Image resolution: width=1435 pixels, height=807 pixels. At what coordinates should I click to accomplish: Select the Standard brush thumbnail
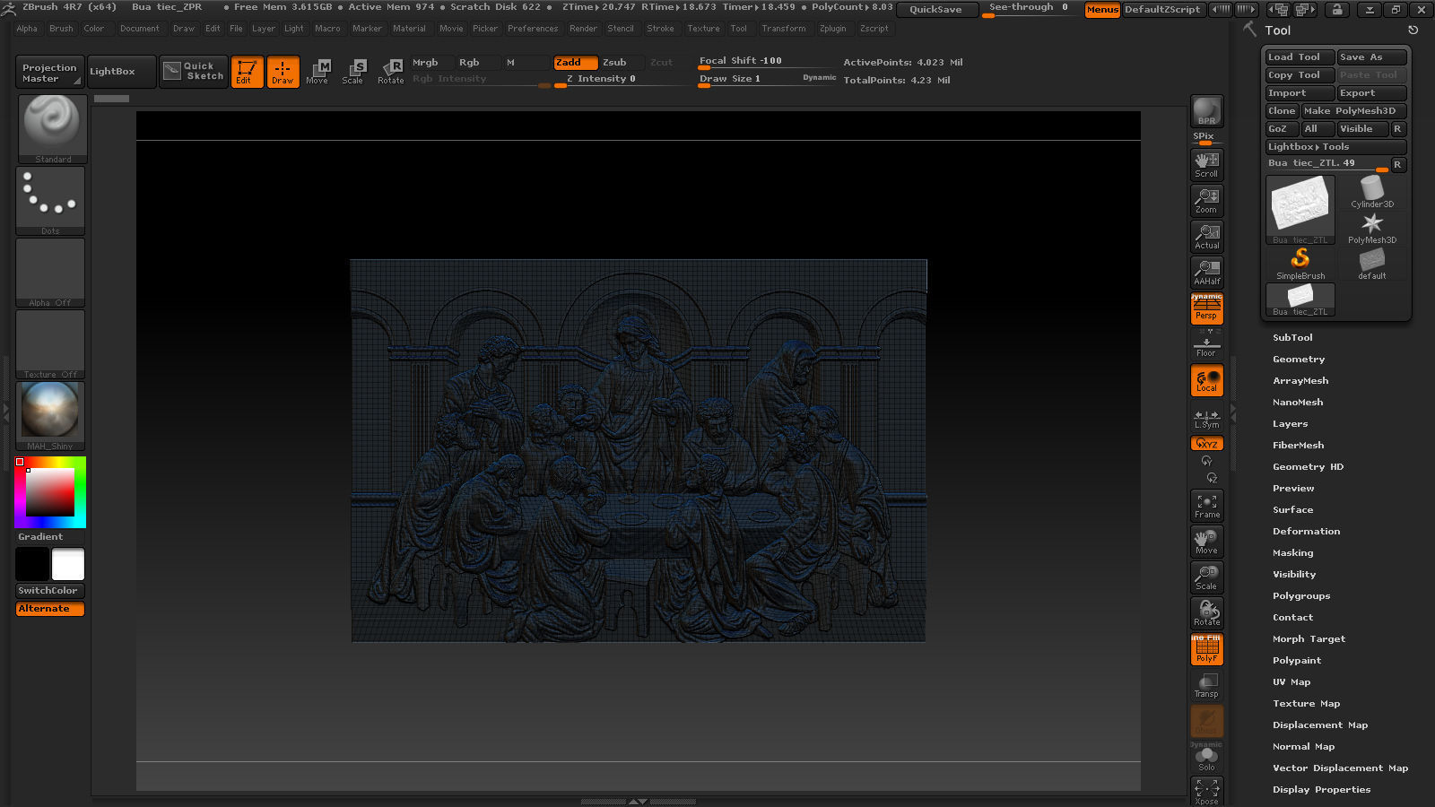[52, 129]
